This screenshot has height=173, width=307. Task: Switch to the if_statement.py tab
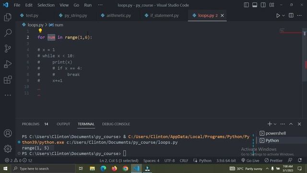(164, 15)
